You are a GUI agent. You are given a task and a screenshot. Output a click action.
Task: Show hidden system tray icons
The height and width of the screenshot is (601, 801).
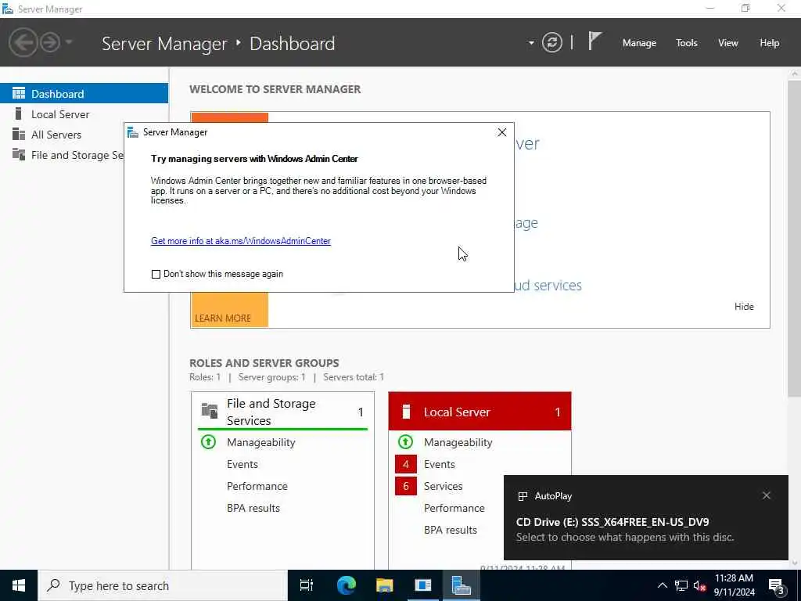[662, 585]
